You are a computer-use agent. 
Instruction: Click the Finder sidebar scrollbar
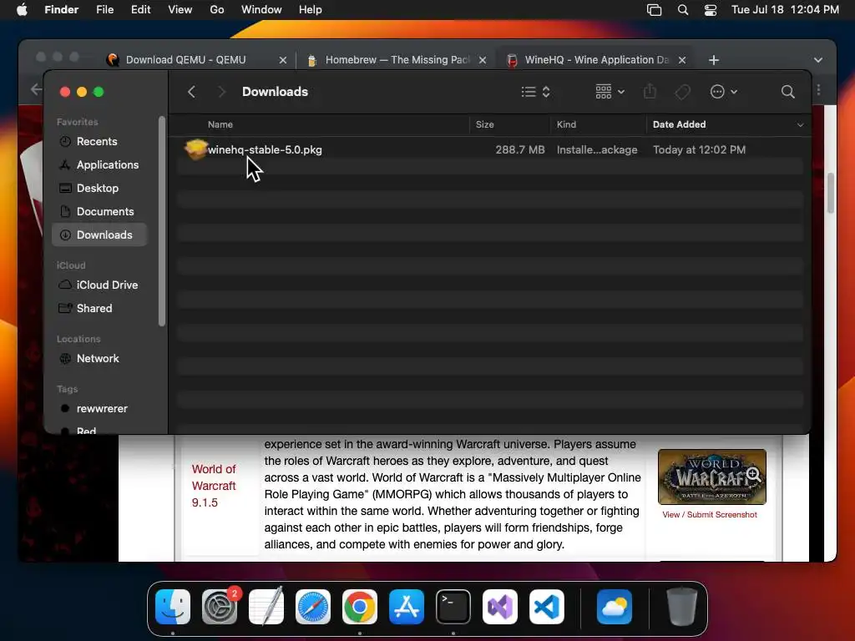161,220
